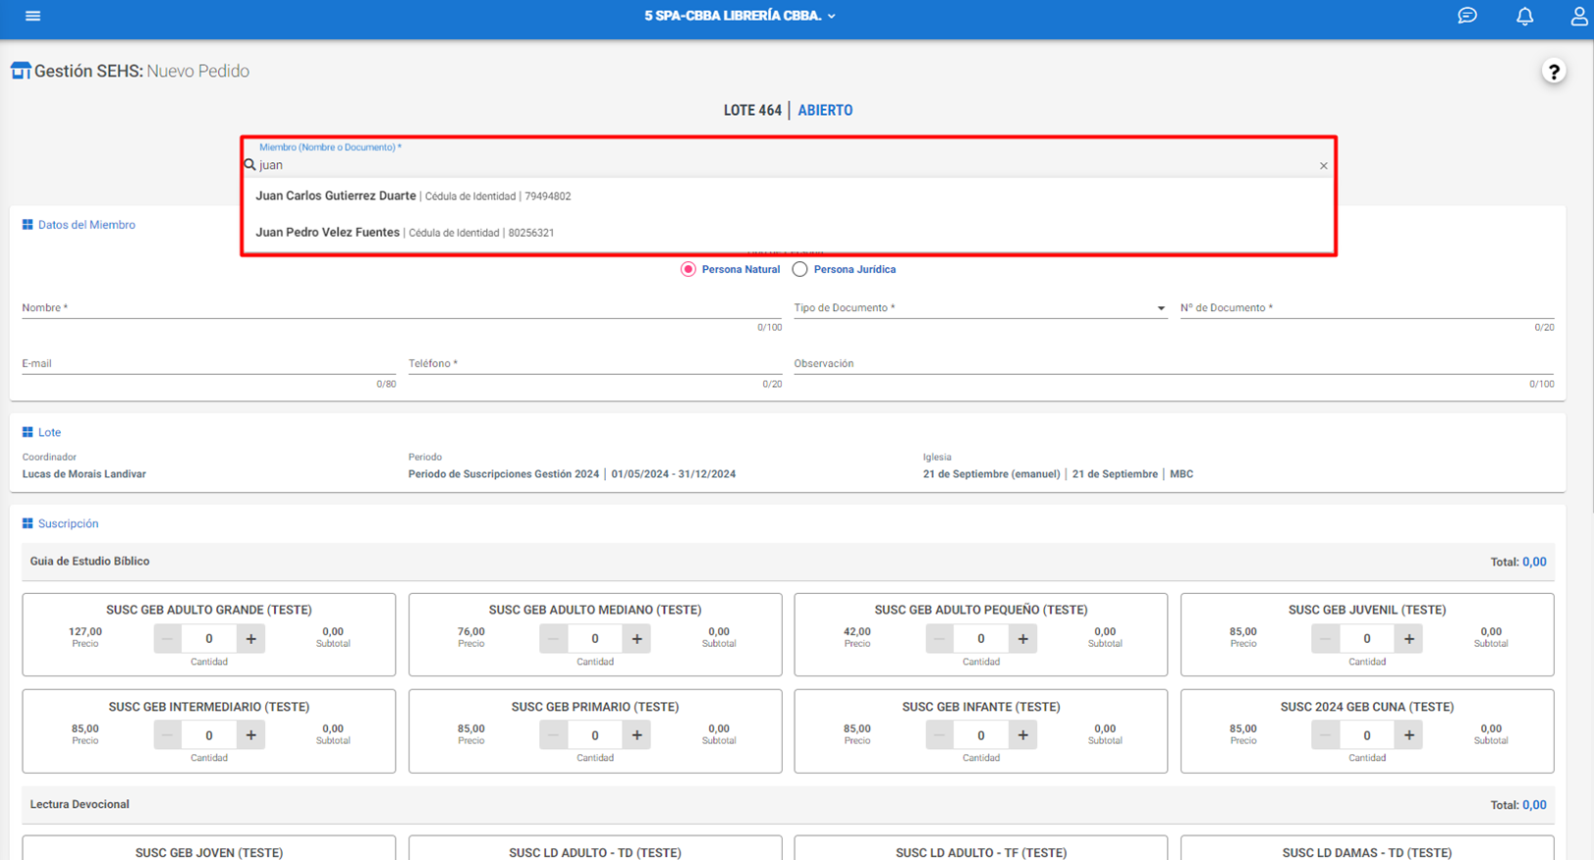
Task: Open the notifications bell
Action: point(1524,16)
